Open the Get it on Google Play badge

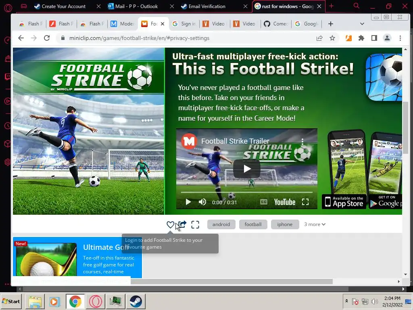[385, 202]
